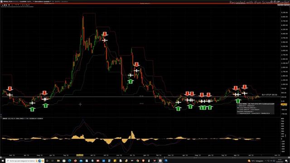Expand the Donchian Channels(25) legend row
Screen dimensions: 290x163
tap(245, 112)
